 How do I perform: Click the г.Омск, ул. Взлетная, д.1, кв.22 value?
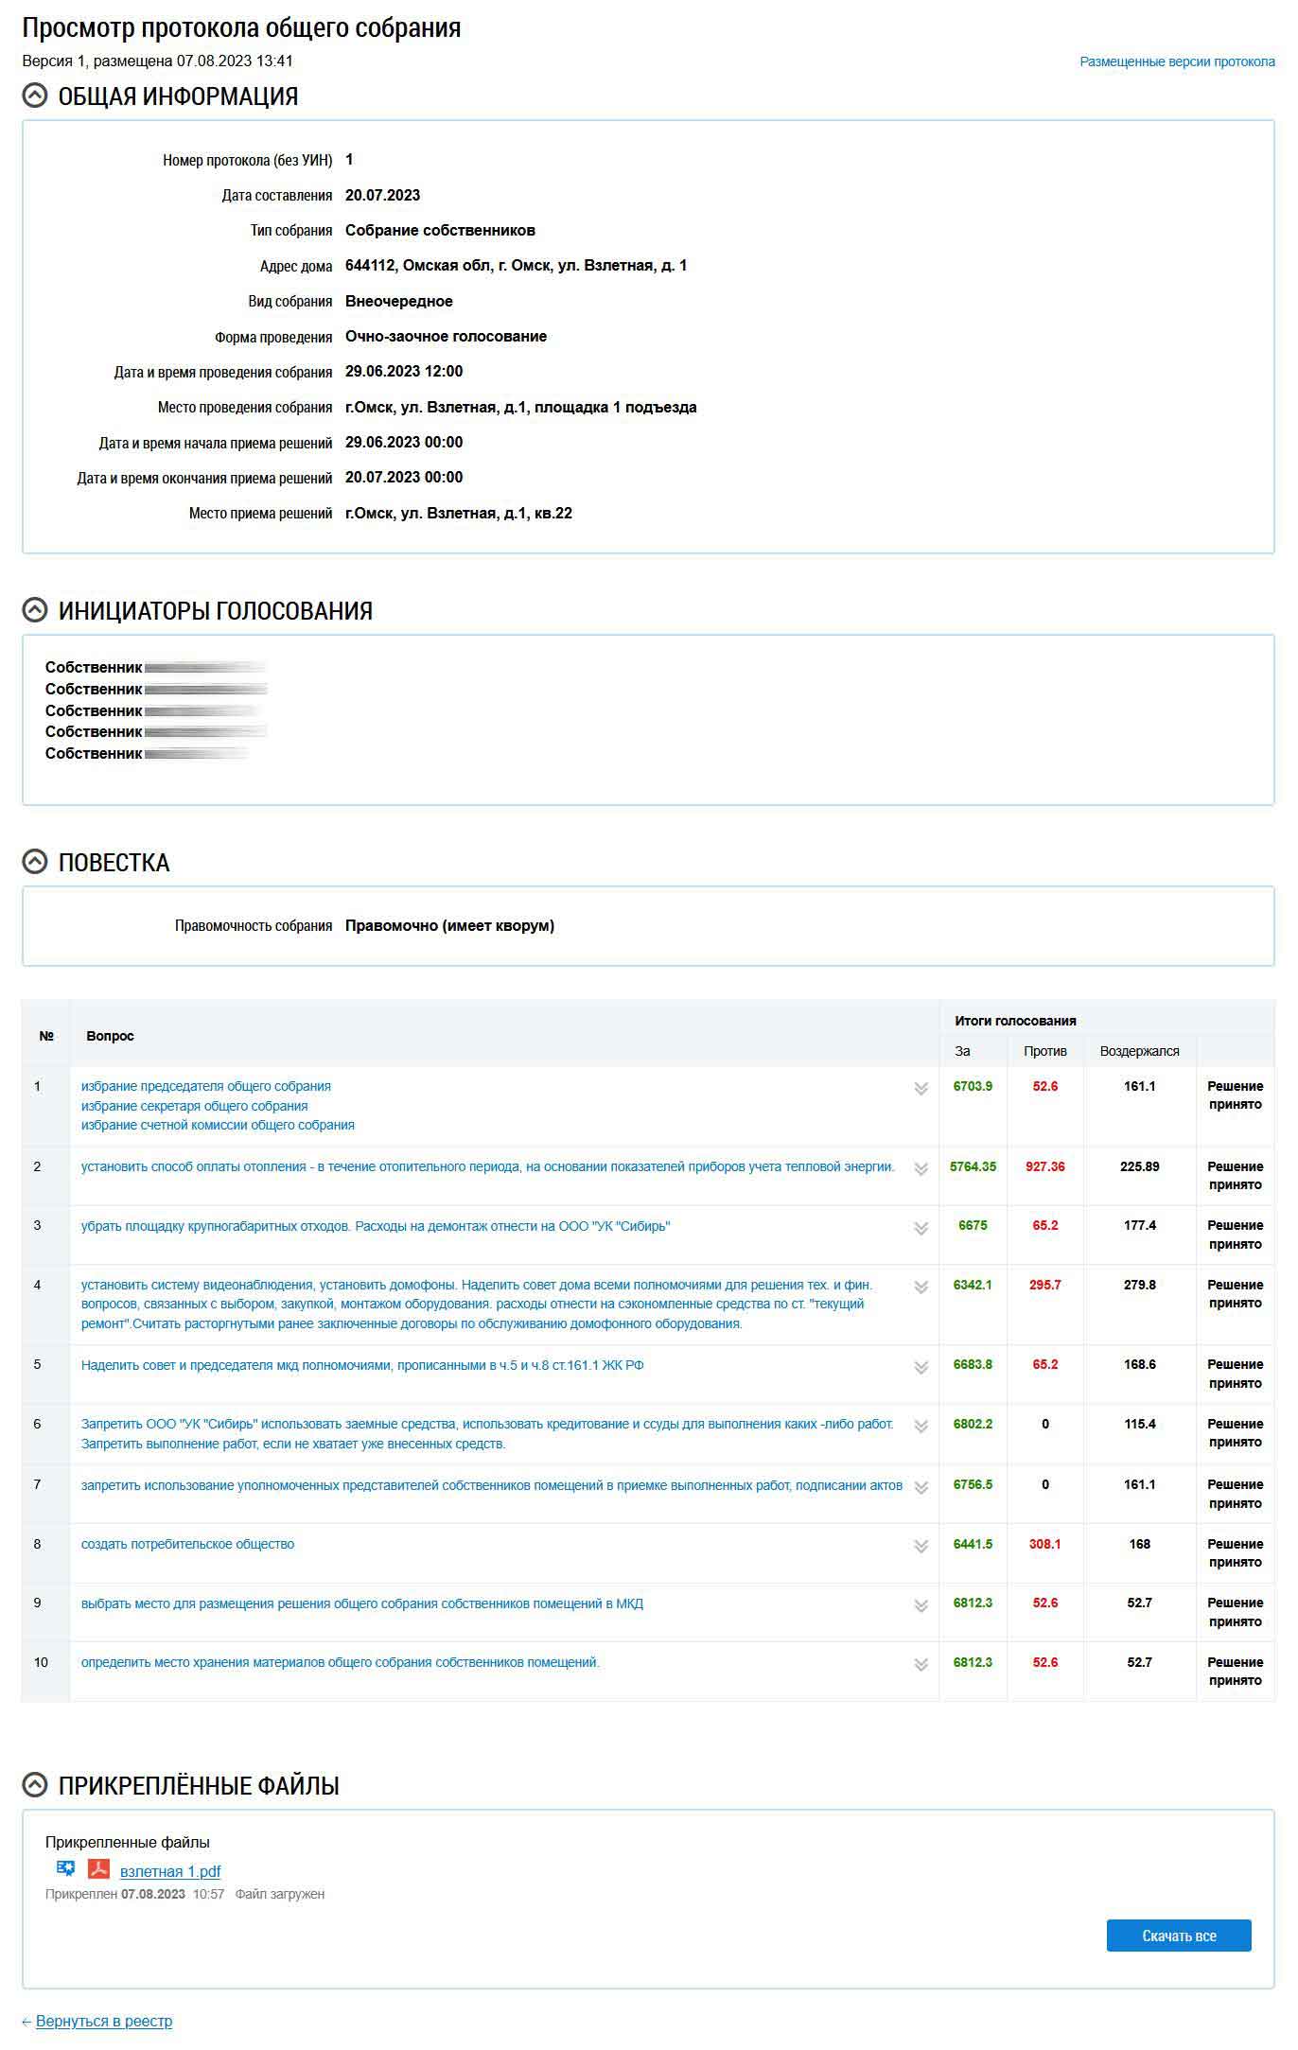click(x=458, y=514)
